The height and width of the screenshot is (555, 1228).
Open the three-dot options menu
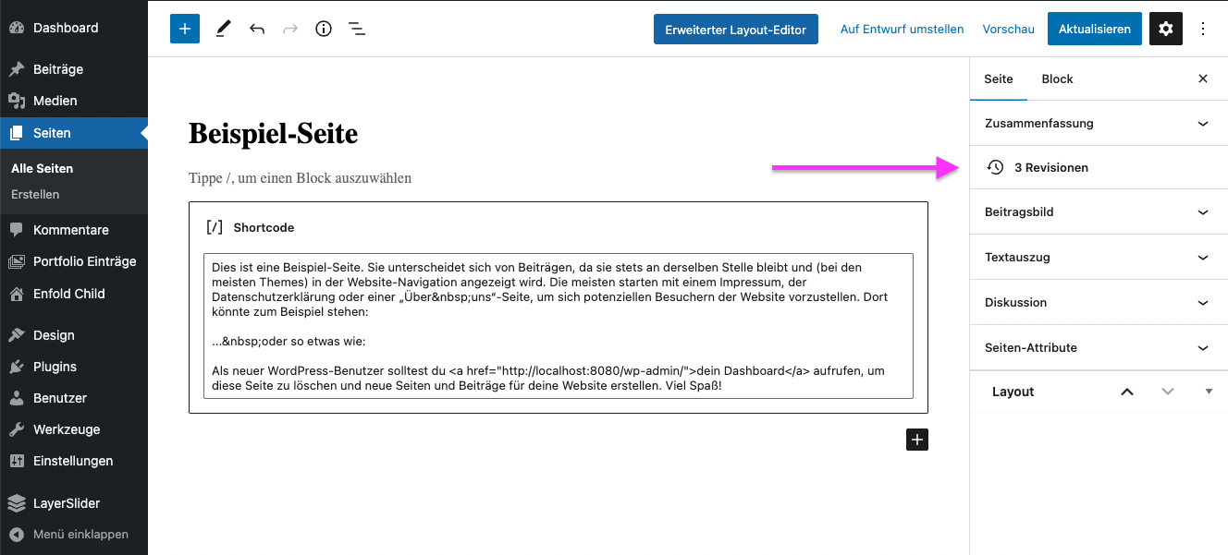point(1203,29)
